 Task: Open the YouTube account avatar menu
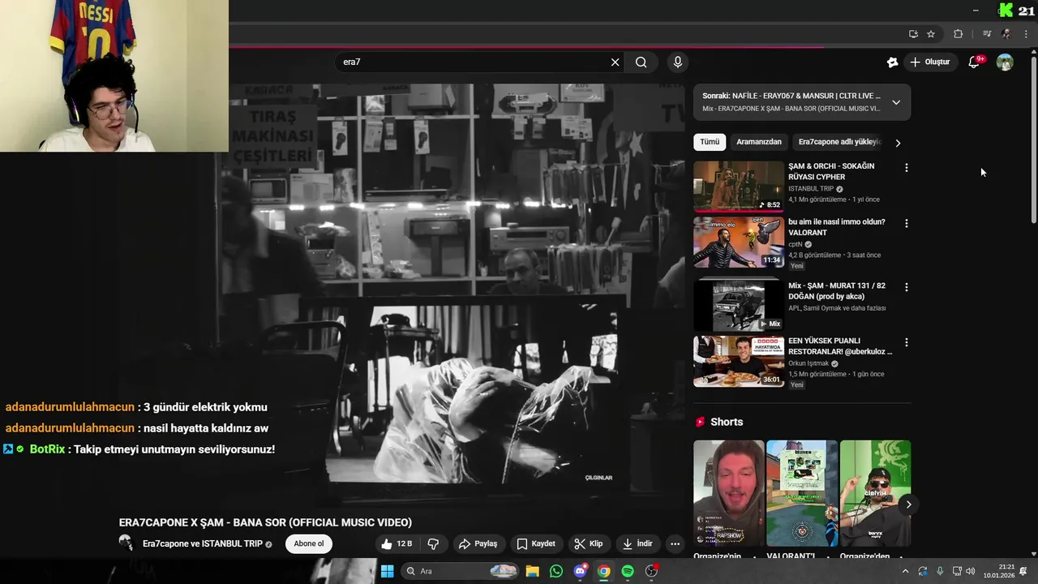pos(1005,62)
